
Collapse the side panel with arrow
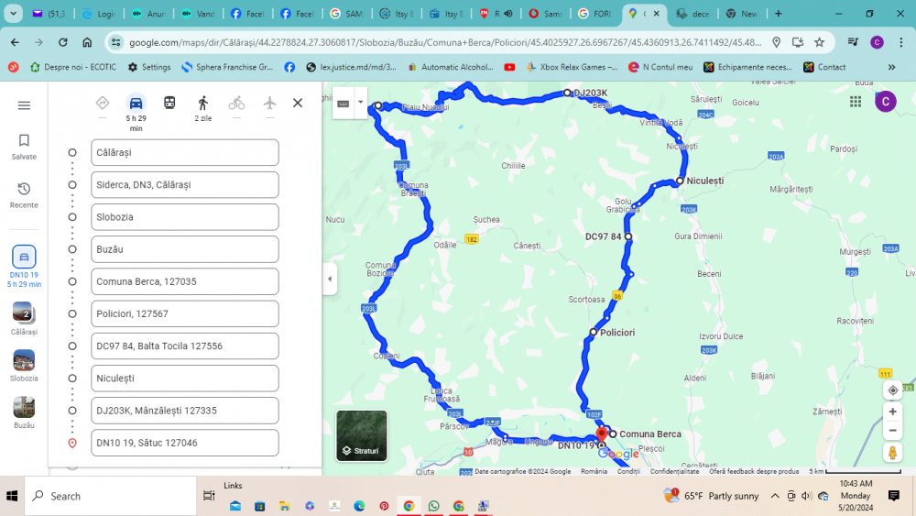pos(330,279)
